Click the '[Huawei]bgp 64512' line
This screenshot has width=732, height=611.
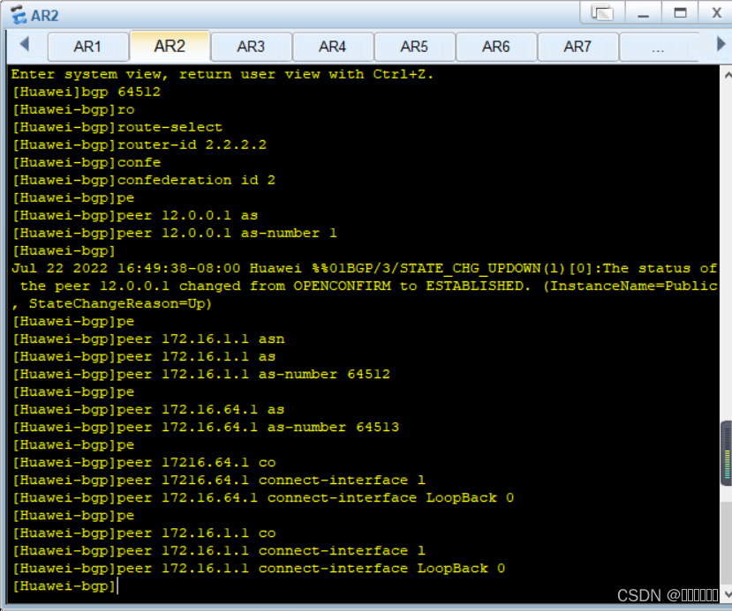point(87,92)
